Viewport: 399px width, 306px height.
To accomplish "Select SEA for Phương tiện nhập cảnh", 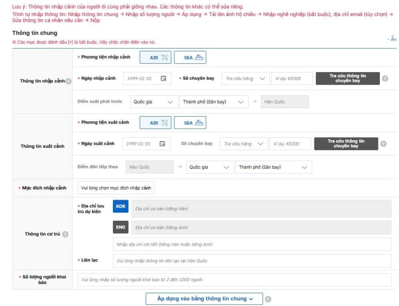I will coord(190,57).
